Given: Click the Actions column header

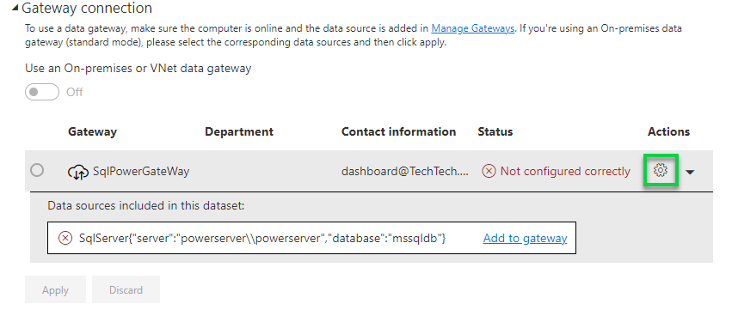Looking at the screenshot, I should [x=668, y=132].
